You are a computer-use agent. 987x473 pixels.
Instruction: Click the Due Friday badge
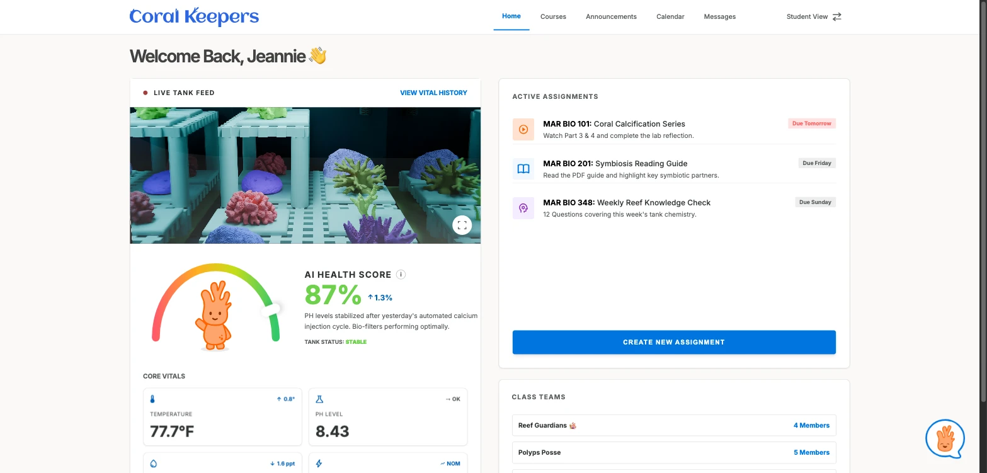817,163
